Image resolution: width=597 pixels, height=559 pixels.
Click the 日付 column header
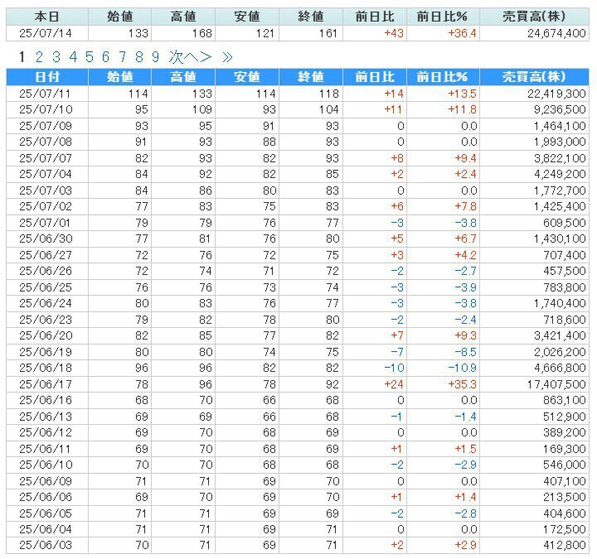[x=47, y=77]
